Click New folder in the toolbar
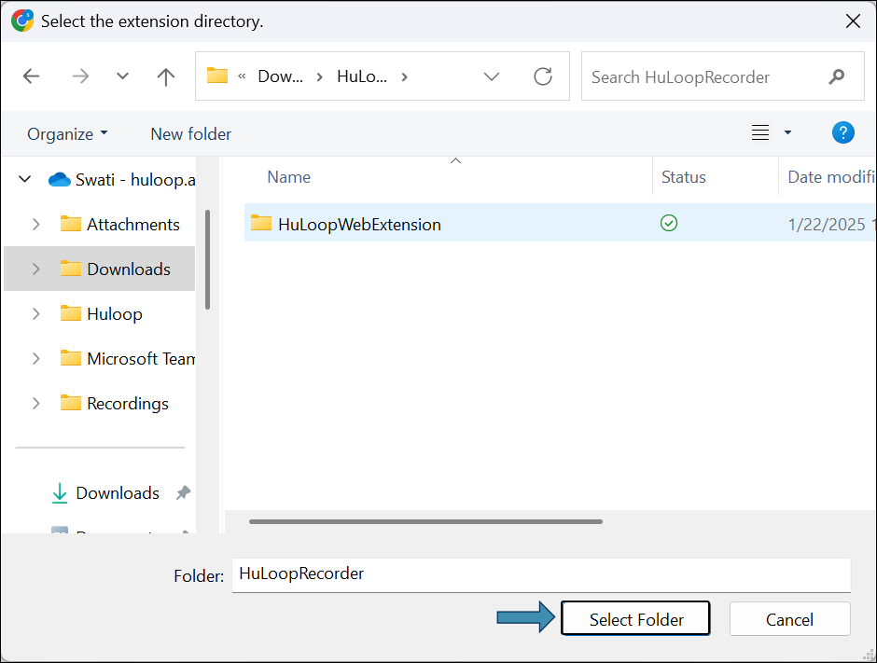This screenshot has width=877, height=663. [x=190, y=134]
